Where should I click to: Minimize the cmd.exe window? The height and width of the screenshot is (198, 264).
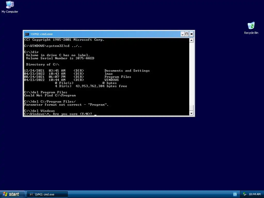[x=183, y=34]
